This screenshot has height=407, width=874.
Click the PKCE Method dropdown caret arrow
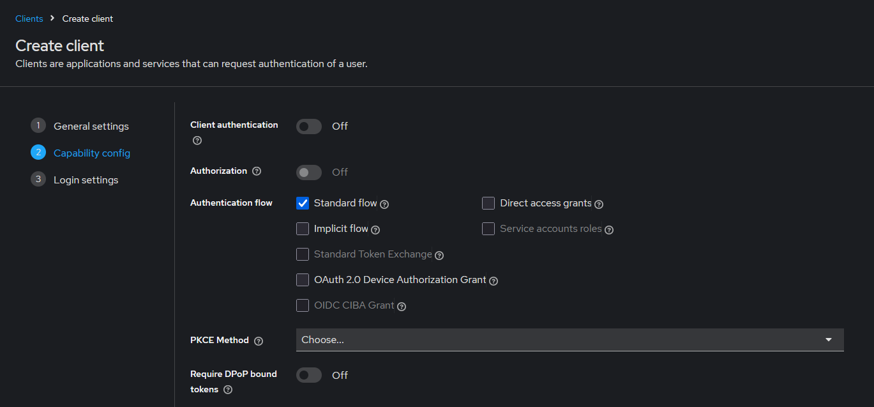[829, 340]
